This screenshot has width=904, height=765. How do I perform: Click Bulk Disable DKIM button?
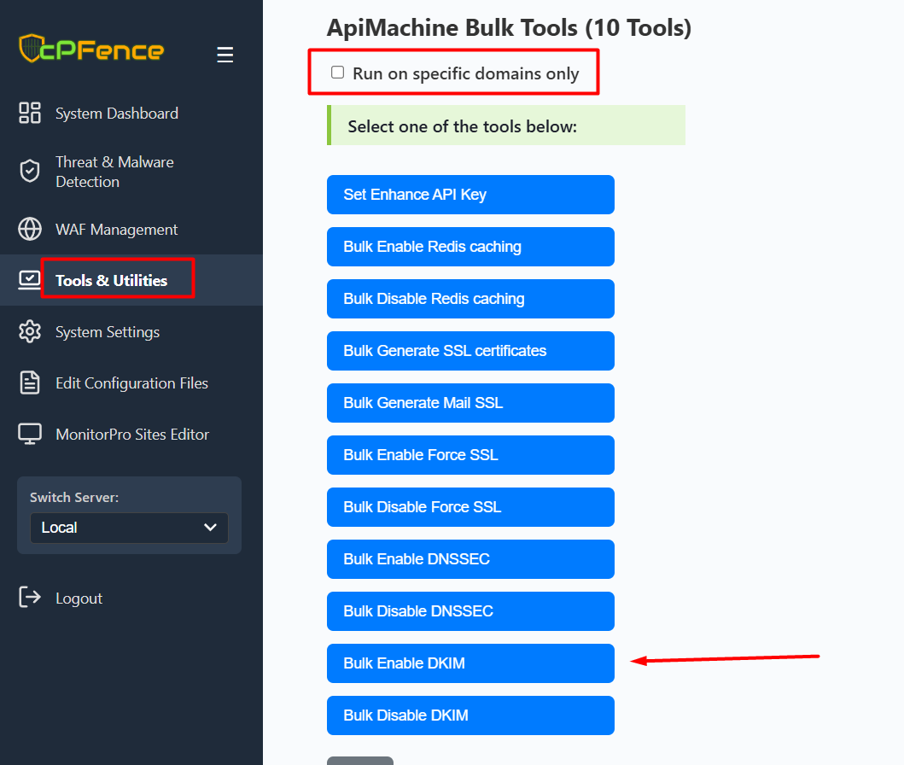(470, 715)
